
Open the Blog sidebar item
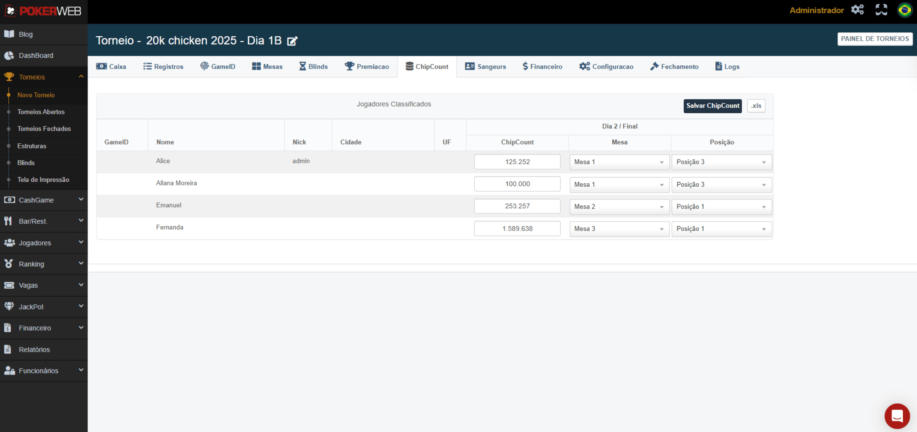point(26,34)
